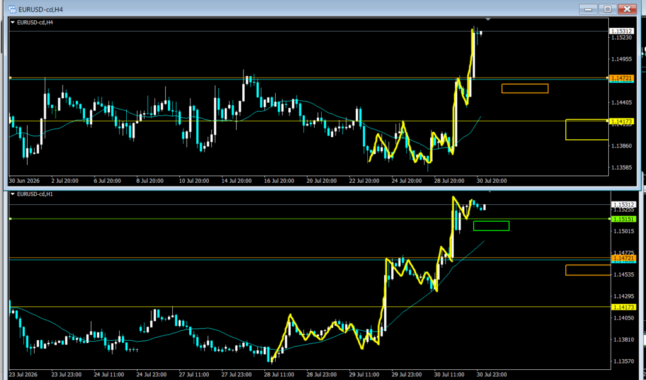Select the green 1.15151 price label on the H1 chart

click(x=625, y=219)
